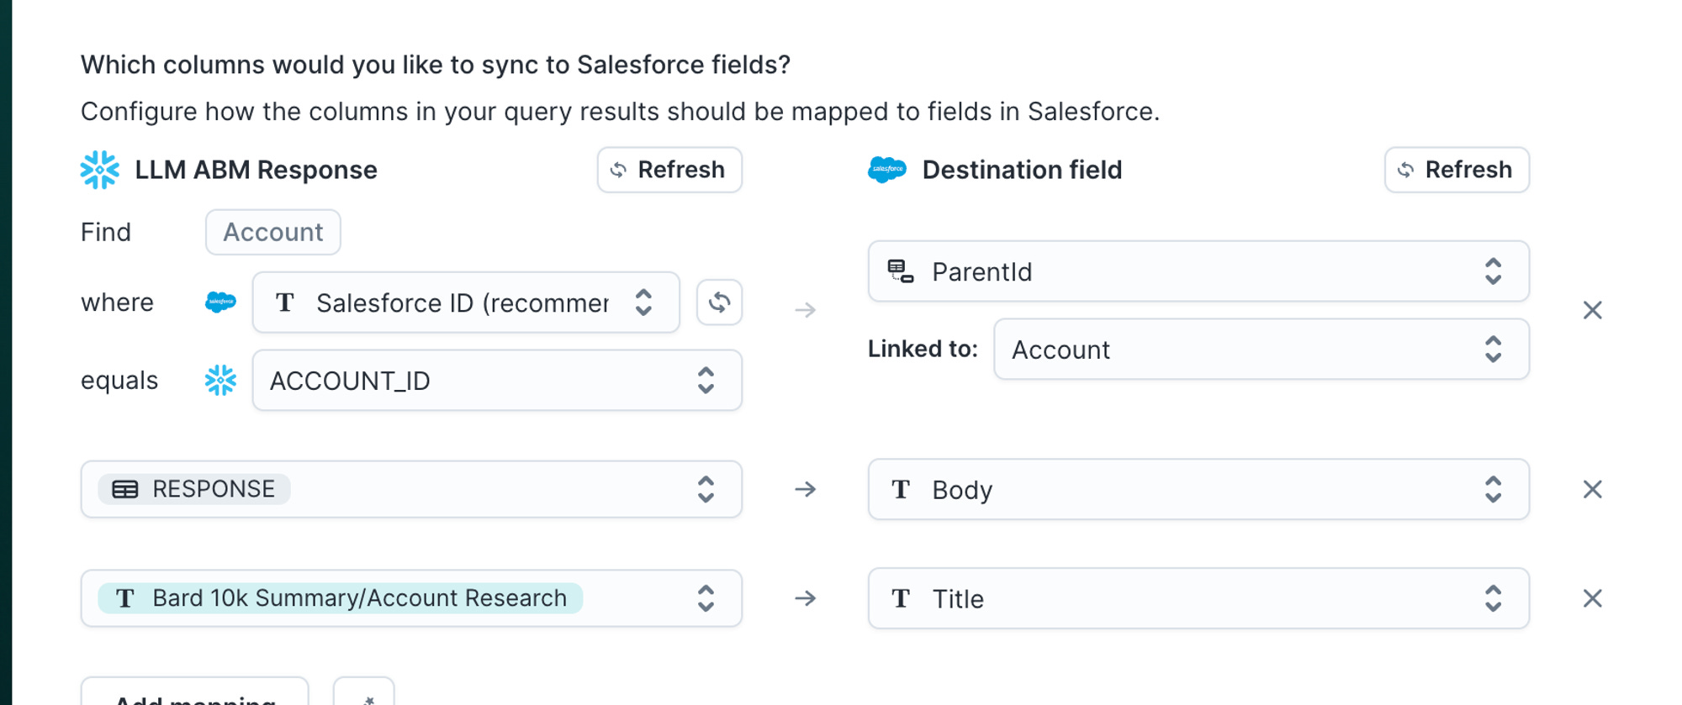Click the circular refresh icon next to Salesforce ID
Screen dimensions: 1682x705
719,303
